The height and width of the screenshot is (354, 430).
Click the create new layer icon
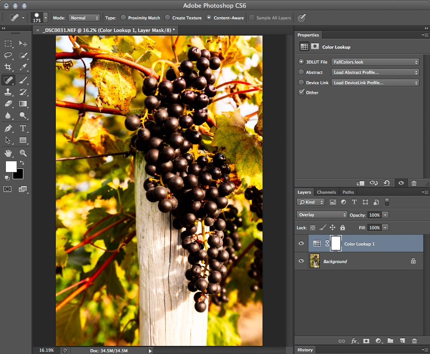point(402,341)
